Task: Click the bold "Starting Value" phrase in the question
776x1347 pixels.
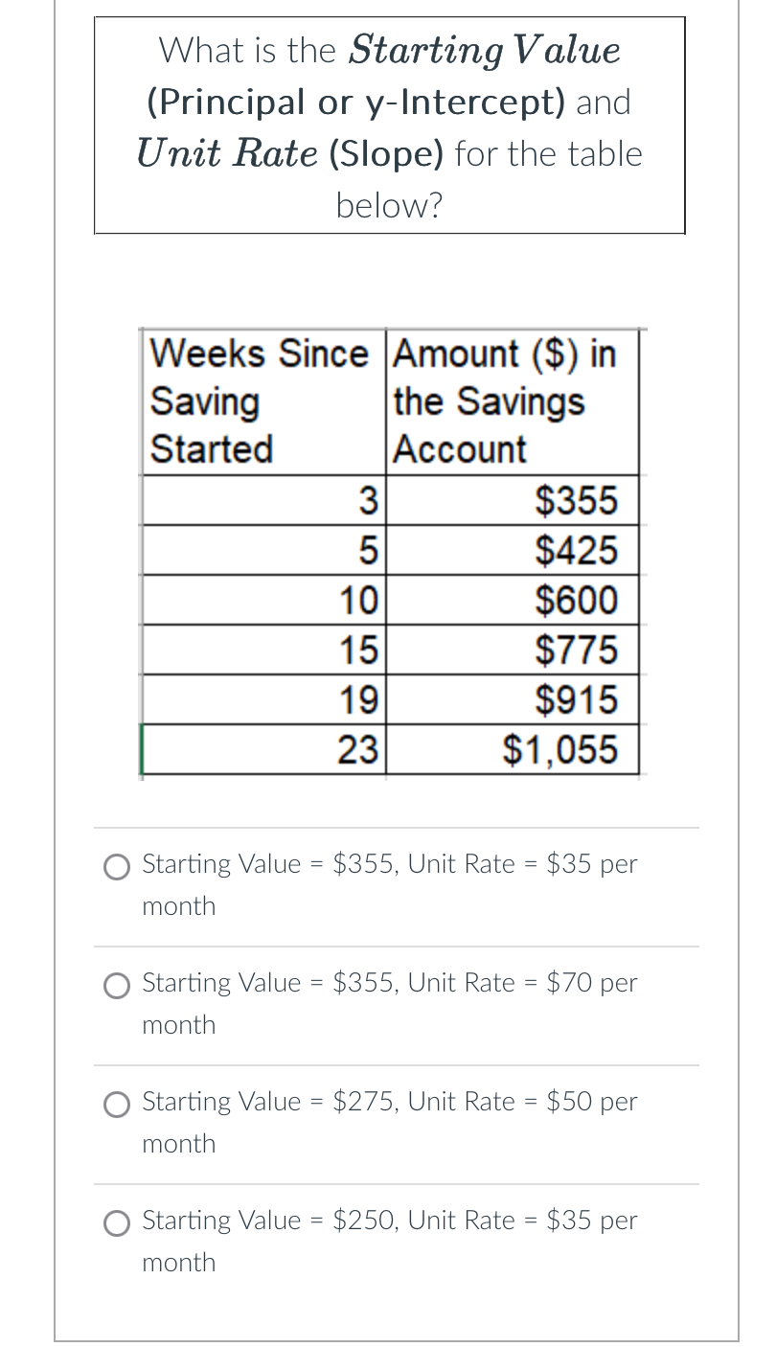Action: coord(484,51)
